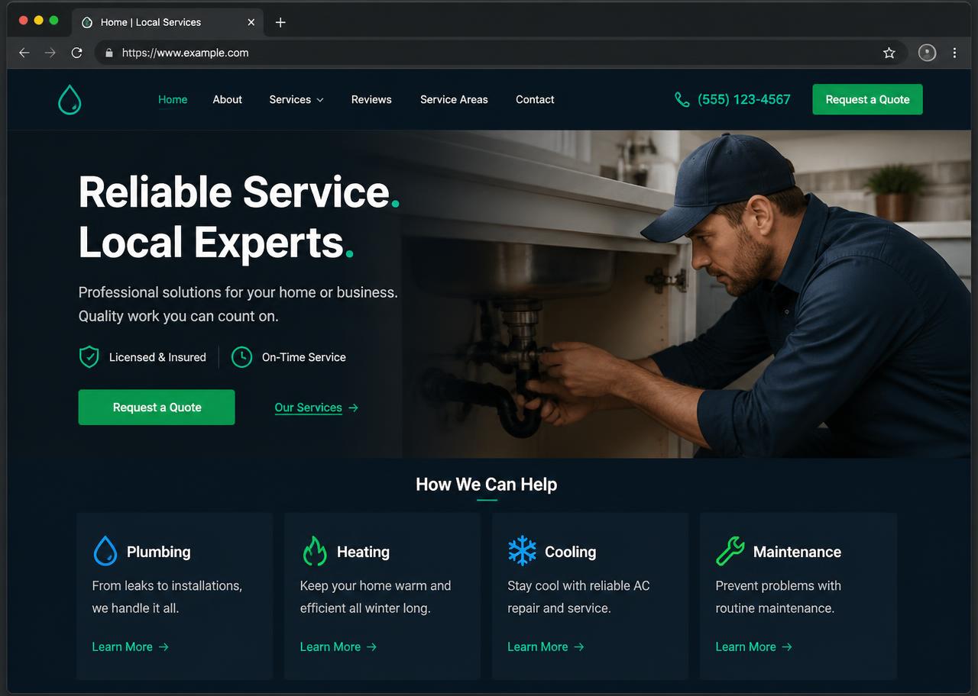Click the Maintenance card title
The height and width of the screenshot is (696, 978).
[797, 552]
